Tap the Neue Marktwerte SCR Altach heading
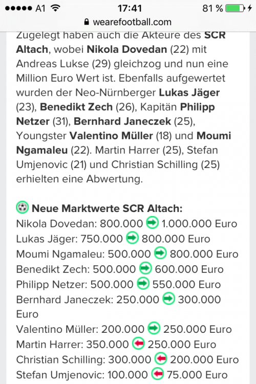Screen dimensions: 256x384 [x=107, y=208]
